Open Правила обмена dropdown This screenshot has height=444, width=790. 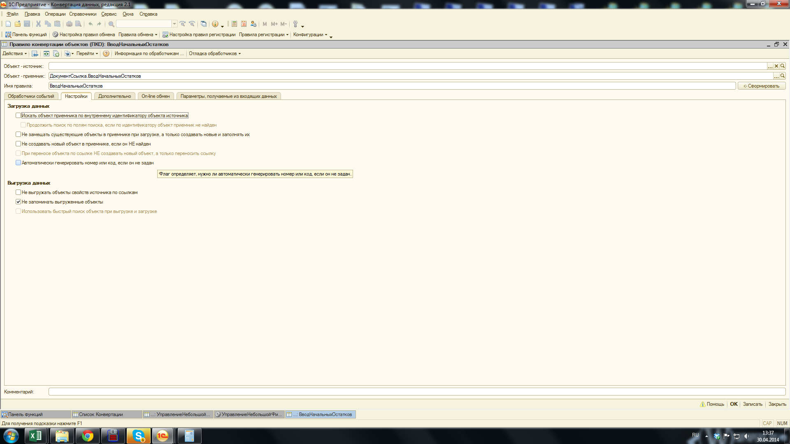coord(138,35)
